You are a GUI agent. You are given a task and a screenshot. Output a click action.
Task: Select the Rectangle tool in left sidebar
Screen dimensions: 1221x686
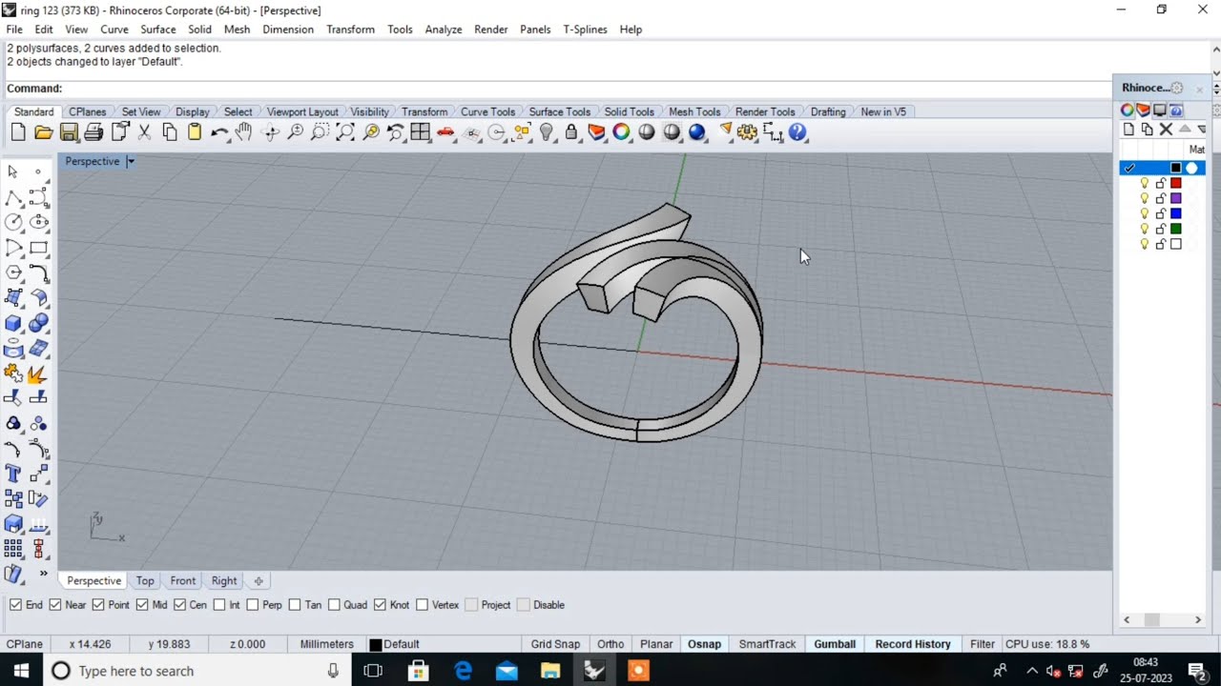38,248
